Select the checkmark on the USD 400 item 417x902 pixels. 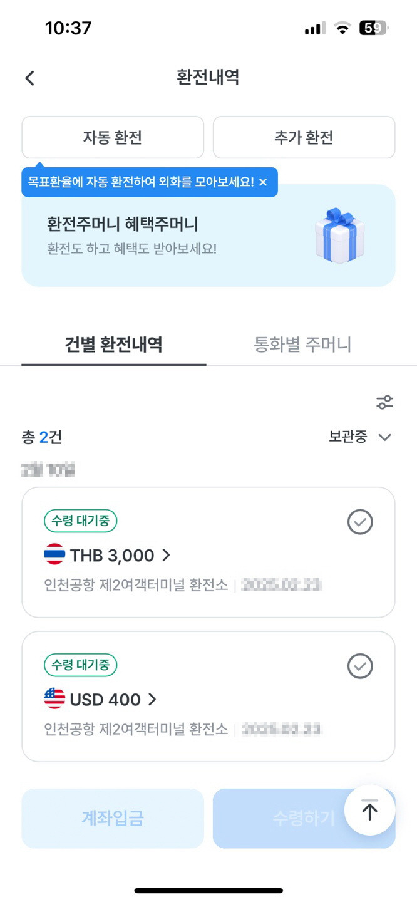[x=360, y=666]
